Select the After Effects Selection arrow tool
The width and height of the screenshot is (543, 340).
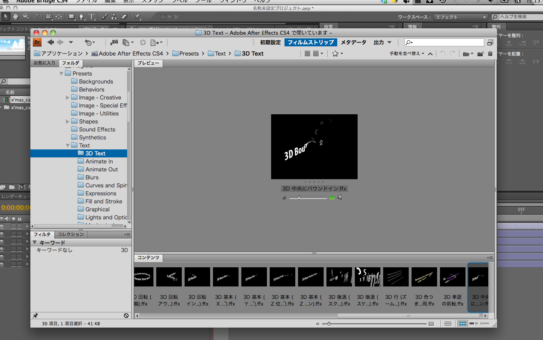[x=6, y=16]
